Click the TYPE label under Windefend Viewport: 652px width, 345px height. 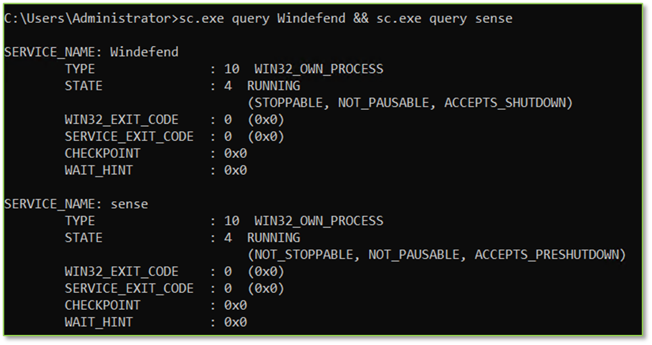point(80,69)
